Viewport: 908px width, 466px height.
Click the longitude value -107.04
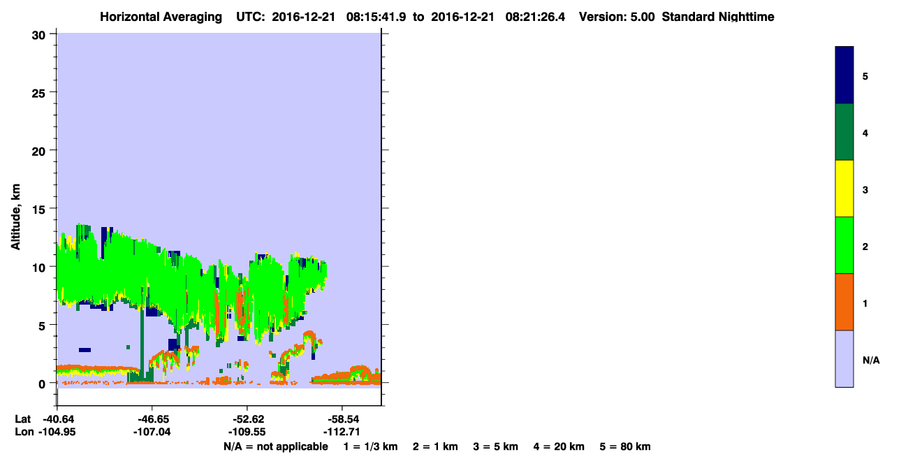click(152, 432)
